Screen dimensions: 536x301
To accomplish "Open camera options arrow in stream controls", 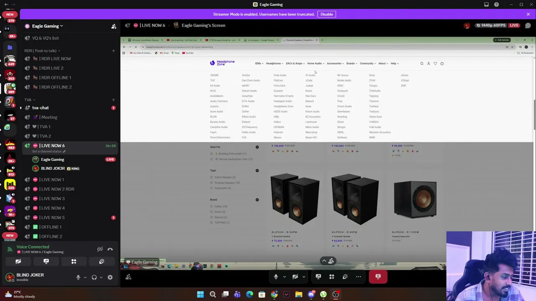I will click(x=304, y=276).
